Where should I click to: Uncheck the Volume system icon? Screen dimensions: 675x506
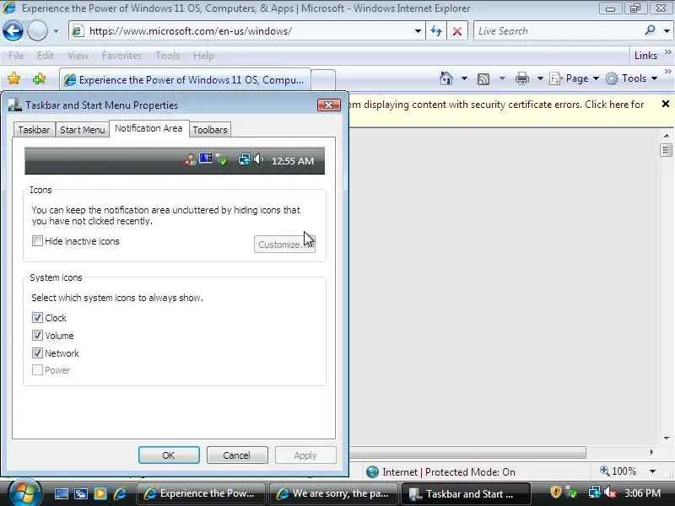click(x=37, y=335)
